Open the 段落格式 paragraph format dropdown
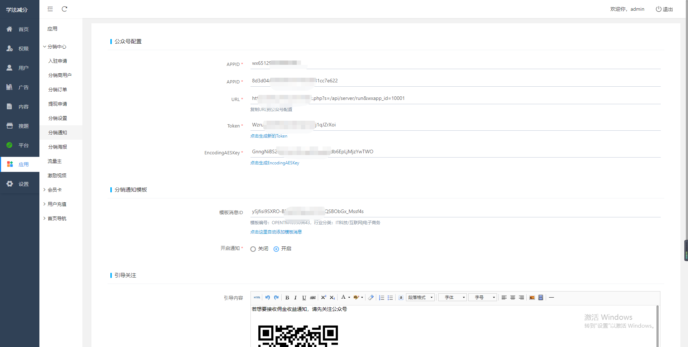 pos(420,298)
